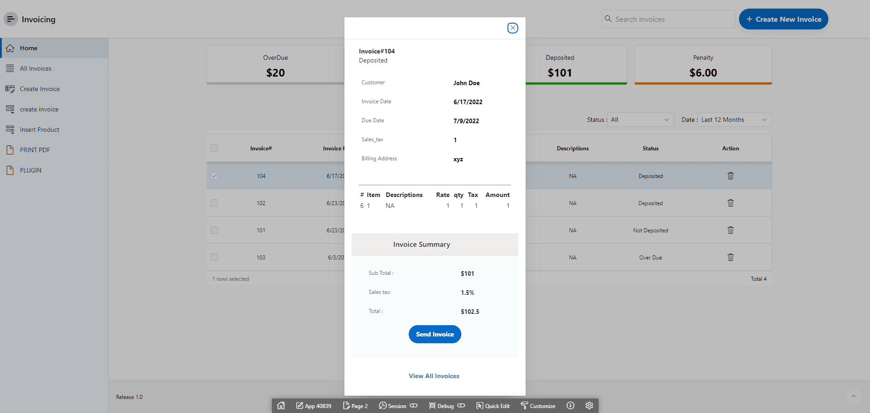
Task: Click trash icon for invoice 102
Action: [x=730, y=203]
